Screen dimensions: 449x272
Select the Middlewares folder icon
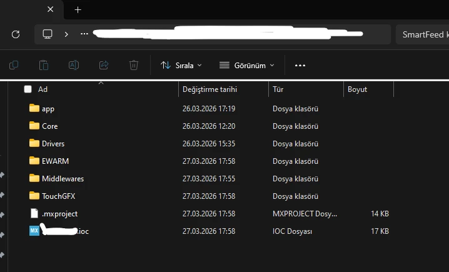34,178
